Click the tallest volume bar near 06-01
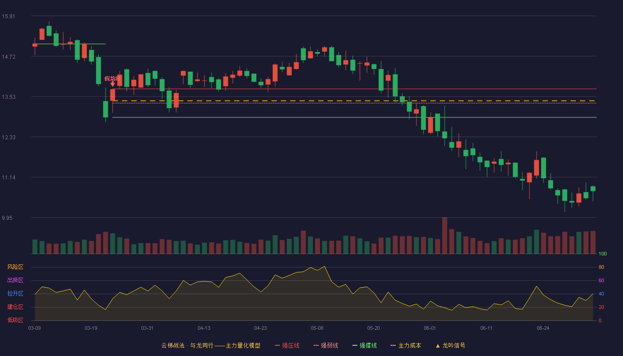Viewport: 623px width, 356px height. [445, 235]
